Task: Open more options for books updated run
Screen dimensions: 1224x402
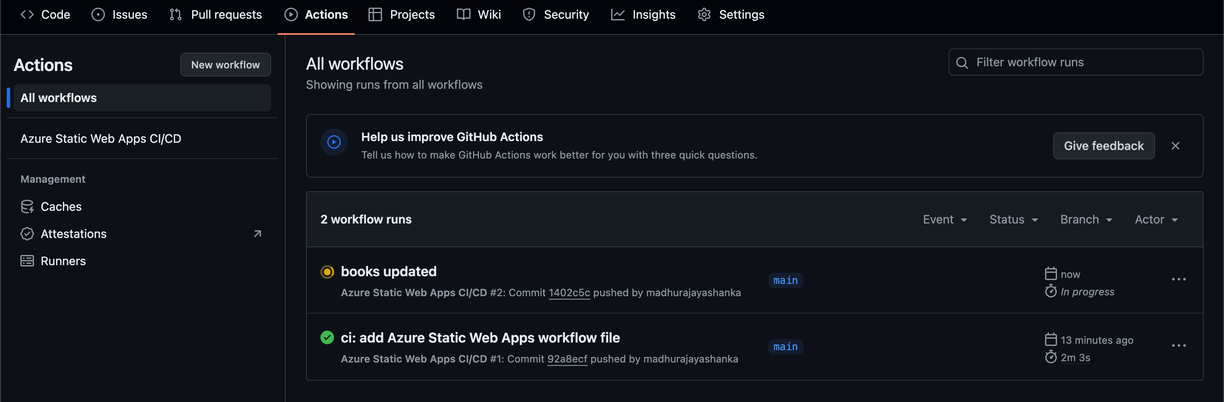Action: click(x=1179, y=280)
